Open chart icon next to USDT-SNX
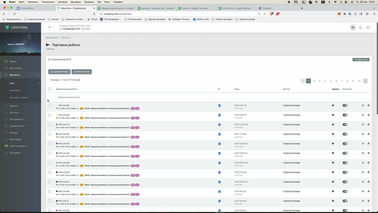The image size is (378, 213). 245,115
